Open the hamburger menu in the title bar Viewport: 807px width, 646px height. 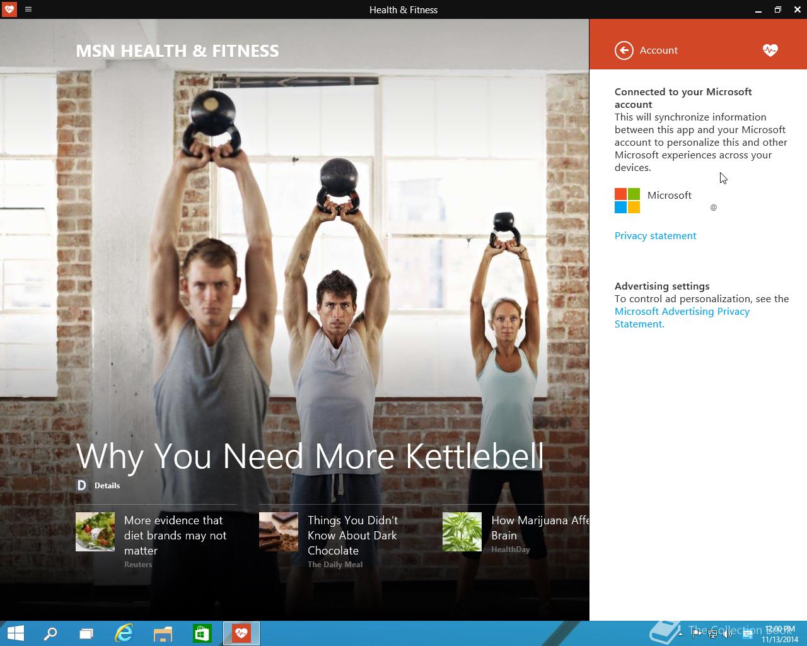(x=28, y=9)
